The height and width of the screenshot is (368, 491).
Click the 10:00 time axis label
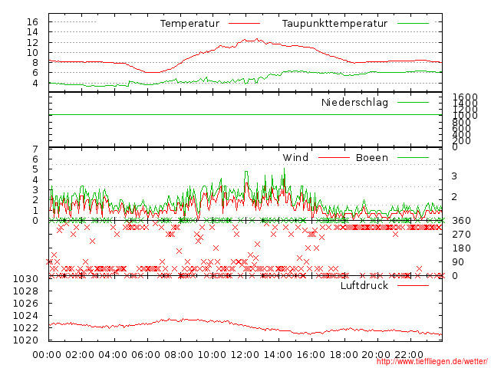(212, 355)
